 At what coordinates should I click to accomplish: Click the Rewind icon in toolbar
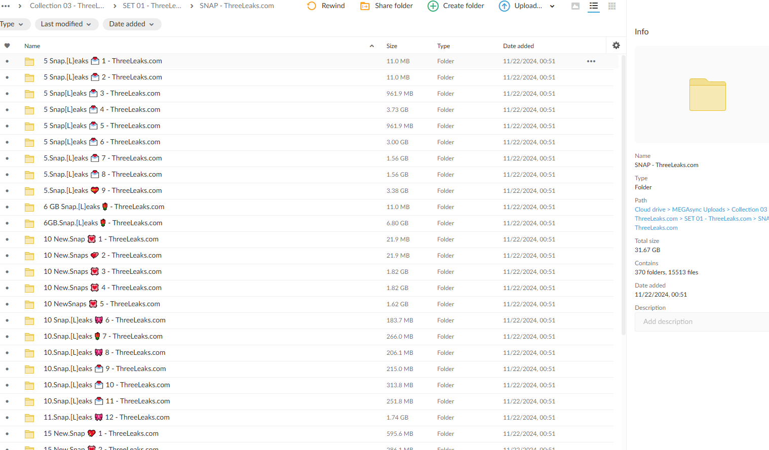(x=312, y=6)
